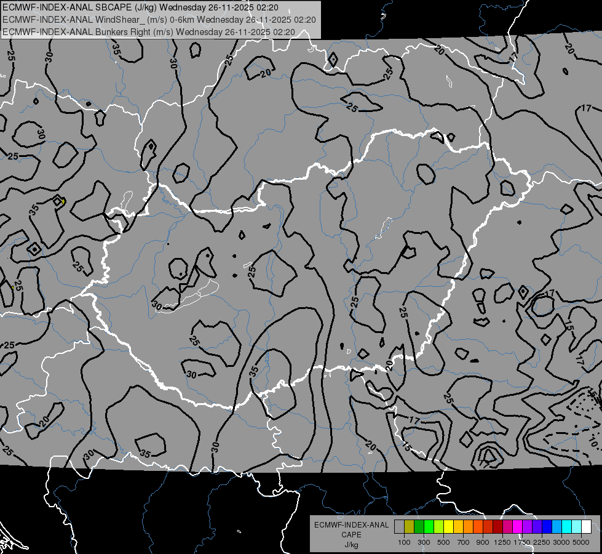This screenshot has width=602, height=554.
Task: Pick the pale cyan swatch before 5000
Action: pos(577,526)
